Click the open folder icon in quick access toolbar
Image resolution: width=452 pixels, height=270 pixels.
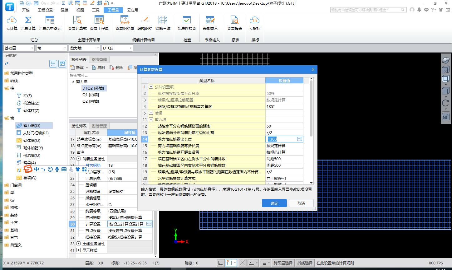[x=29, y=3]
